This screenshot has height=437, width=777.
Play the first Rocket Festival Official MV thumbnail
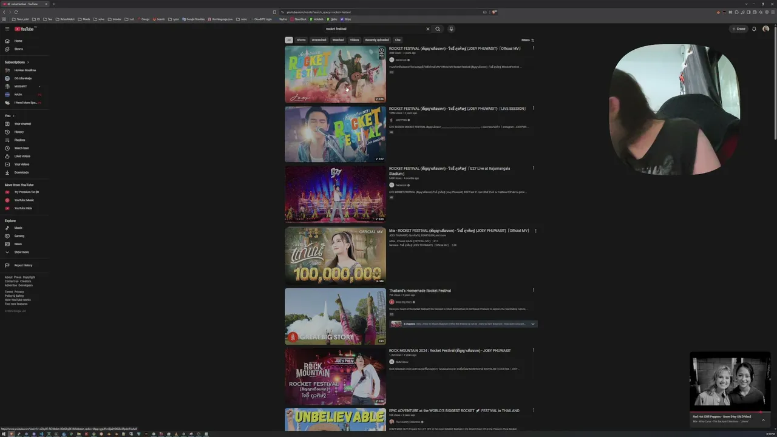(335, 74)
